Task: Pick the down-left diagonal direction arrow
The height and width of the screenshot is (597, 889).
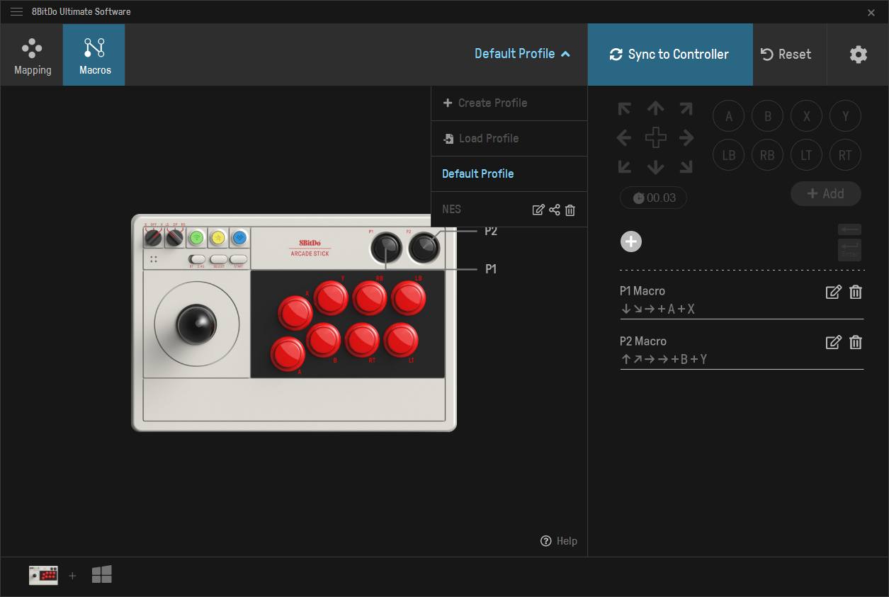Action: pos(624,166)
